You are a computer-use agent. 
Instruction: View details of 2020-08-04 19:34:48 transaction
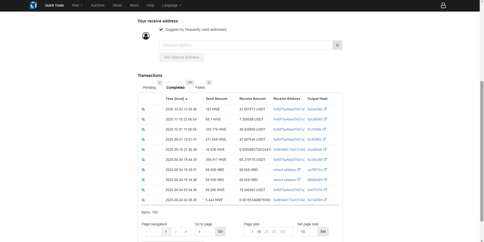pos(143,180)
